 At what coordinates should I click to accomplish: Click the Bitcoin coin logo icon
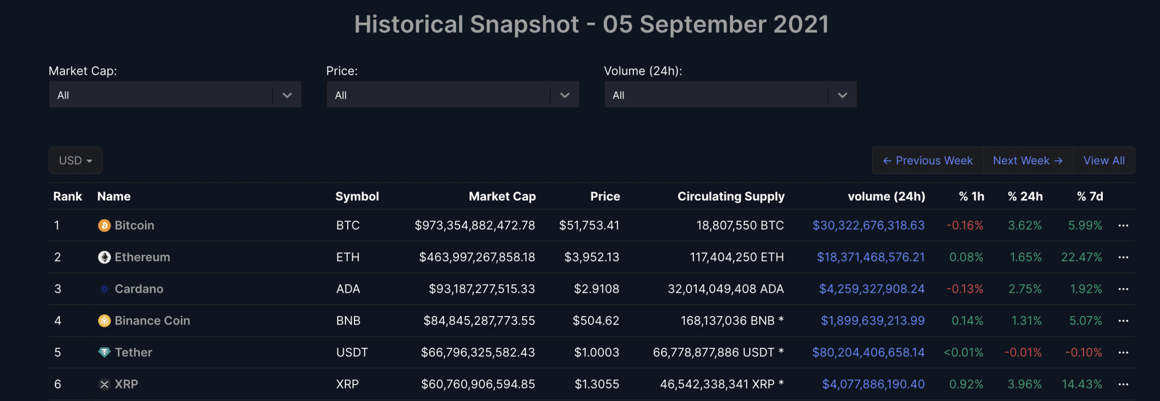(104, 225)
